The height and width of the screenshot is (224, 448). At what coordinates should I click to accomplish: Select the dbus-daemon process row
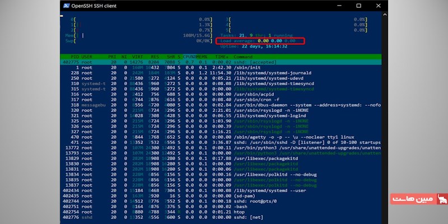click(221, 105)
